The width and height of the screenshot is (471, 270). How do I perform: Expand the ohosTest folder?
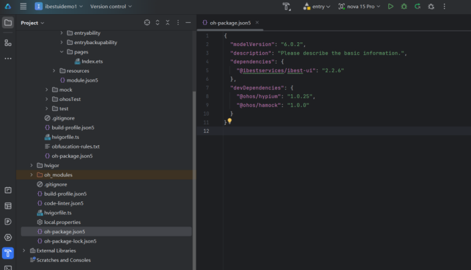coord(47,99)
